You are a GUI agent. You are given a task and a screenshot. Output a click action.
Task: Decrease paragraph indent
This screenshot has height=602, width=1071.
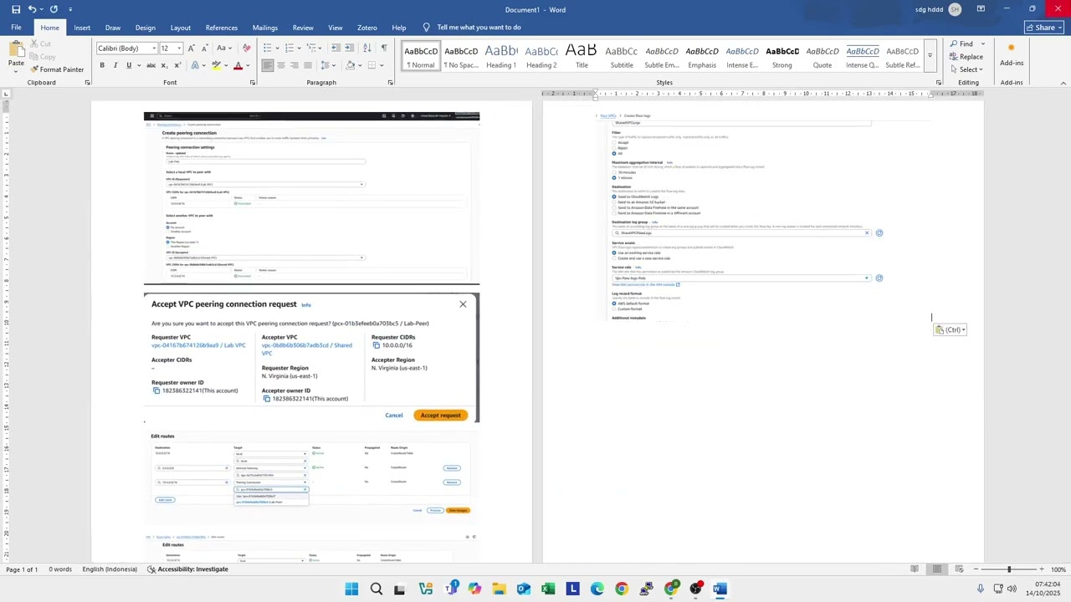(x=336, y=48)
